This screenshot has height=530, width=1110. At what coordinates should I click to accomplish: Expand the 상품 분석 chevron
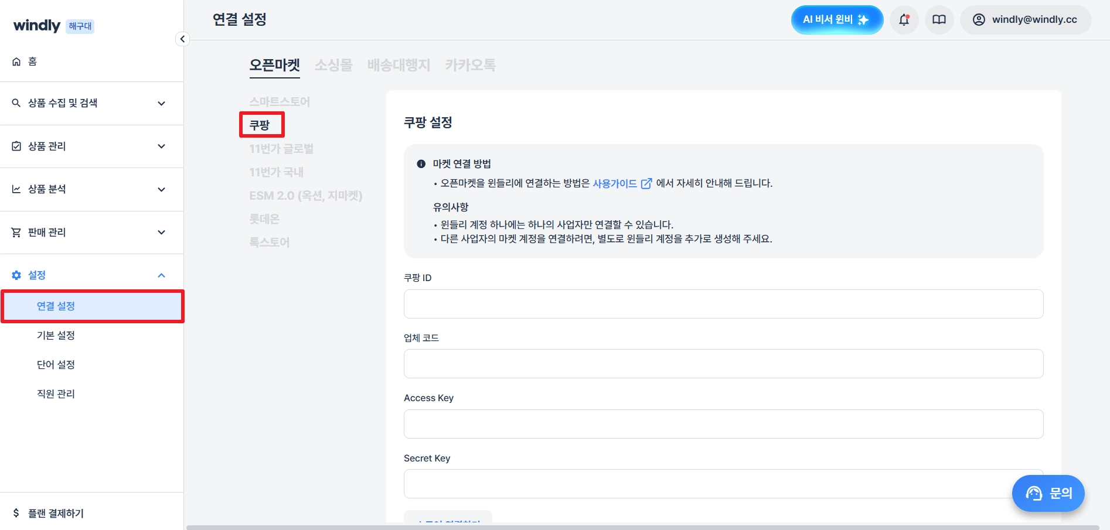(162, 190)
